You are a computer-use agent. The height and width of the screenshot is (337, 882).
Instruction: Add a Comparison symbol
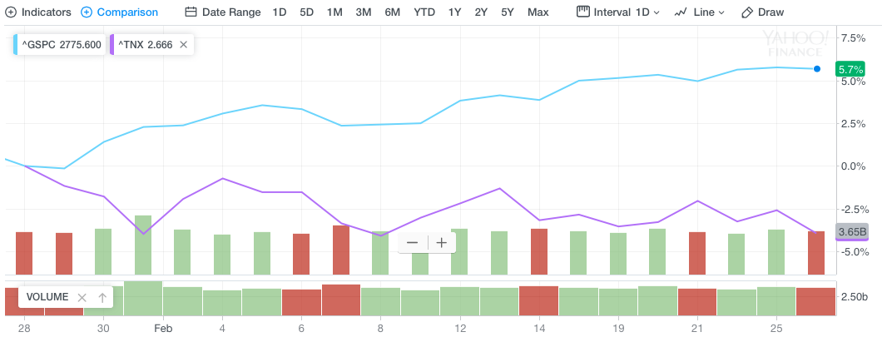pos(120,12)
